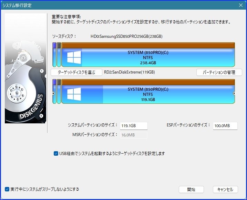Viewport: 247px width, 200px height.
Task: Select second small partition on source disk
Action: coord(59,55)
